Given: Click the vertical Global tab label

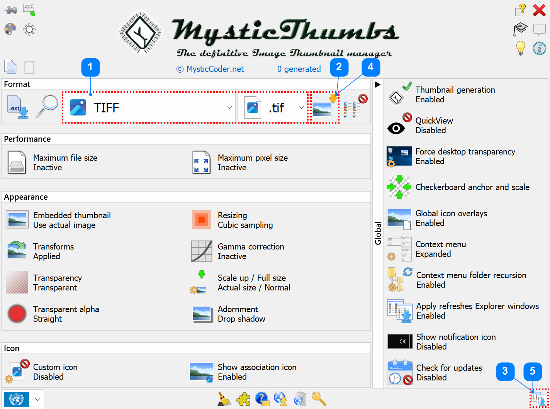Looking at the screenshot, I should click(378, 233).
